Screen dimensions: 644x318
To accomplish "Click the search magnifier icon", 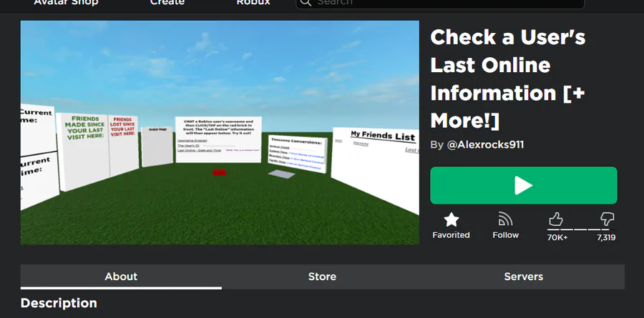I will coord(305,2).
